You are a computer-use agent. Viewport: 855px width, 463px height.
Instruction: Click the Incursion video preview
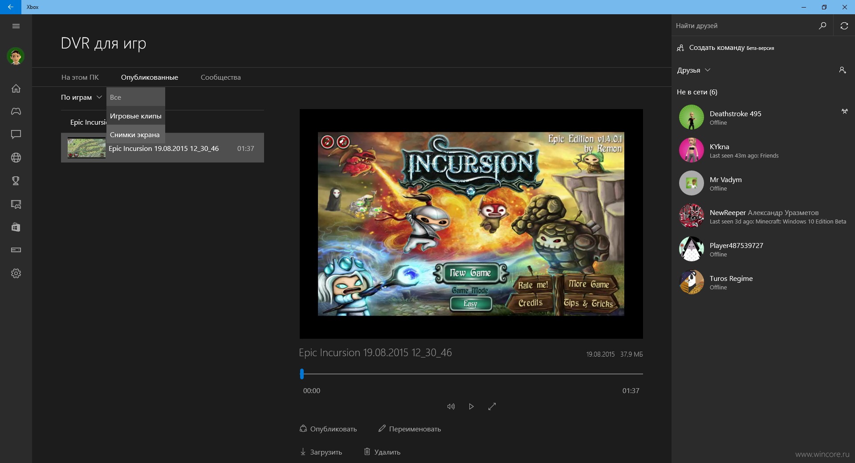(471, 223)
